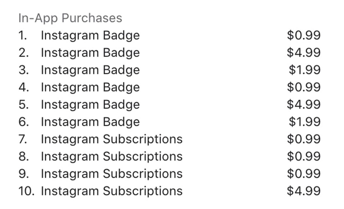
Task: Click the $0.99 price on row 8
Action: (x=304, y=156)
